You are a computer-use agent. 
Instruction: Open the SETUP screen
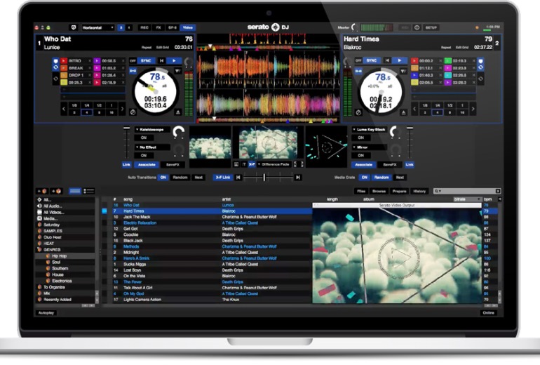[431, 27]
